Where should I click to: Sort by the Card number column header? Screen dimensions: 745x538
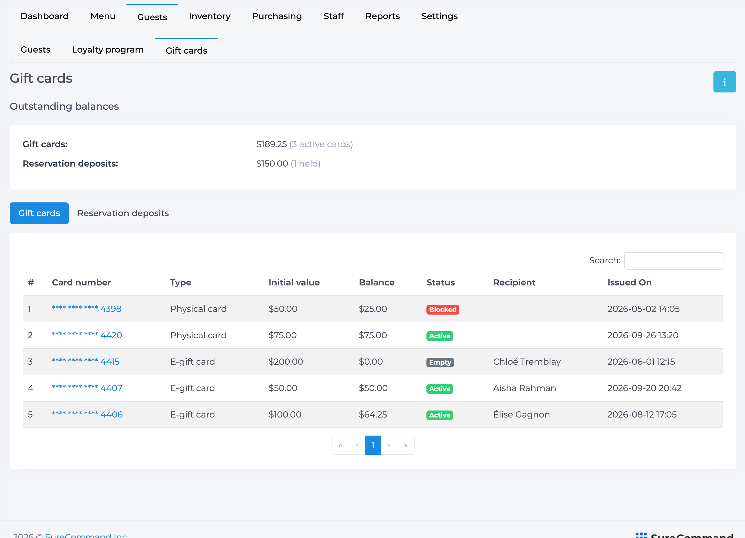pos(81,282)
